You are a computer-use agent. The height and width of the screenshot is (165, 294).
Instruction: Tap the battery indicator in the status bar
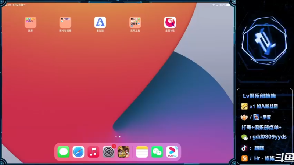click(x=228, y=5)
